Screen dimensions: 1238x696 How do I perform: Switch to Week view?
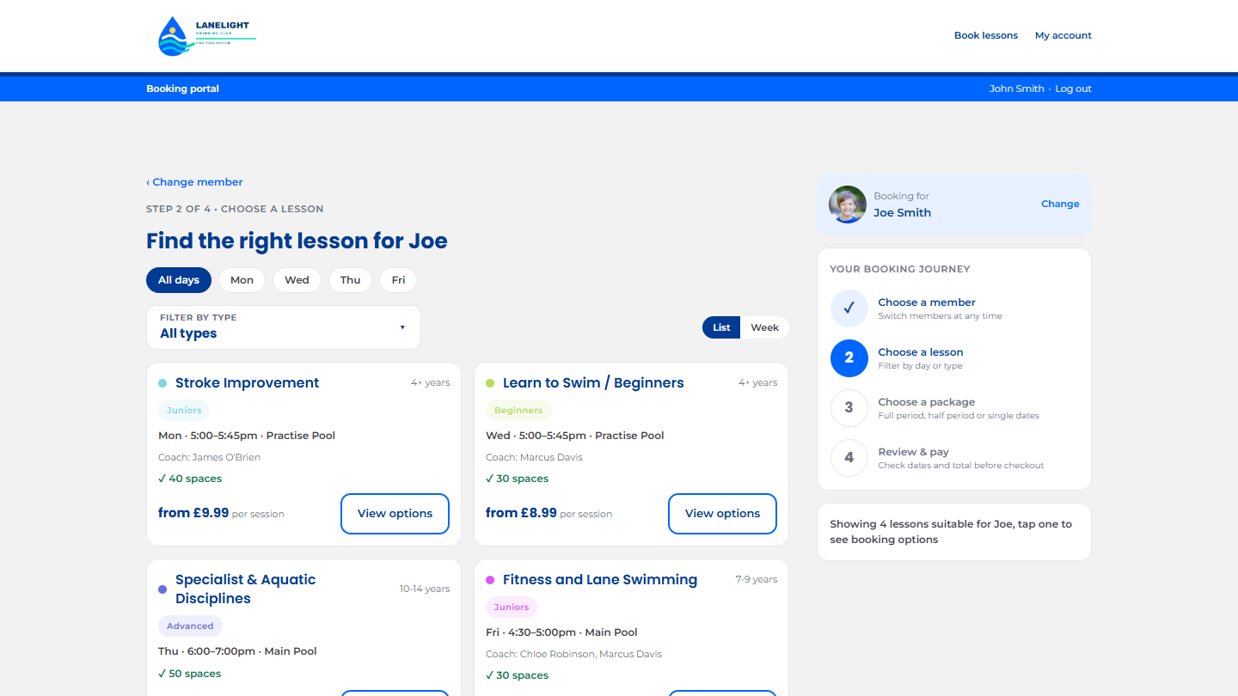click(x=764, y=327)
